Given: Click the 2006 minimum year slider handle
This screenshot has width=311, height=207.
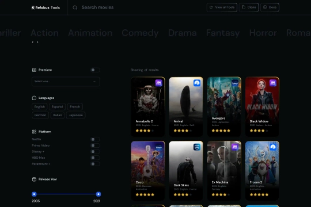Looking at the screenshot, I should 34,194.
